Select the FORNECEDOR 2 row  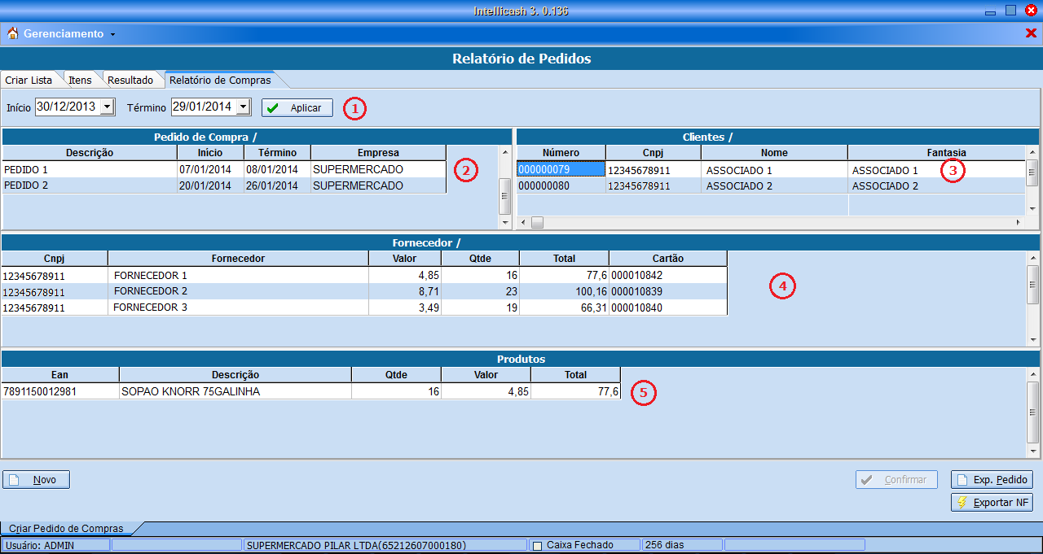point(236,291)
